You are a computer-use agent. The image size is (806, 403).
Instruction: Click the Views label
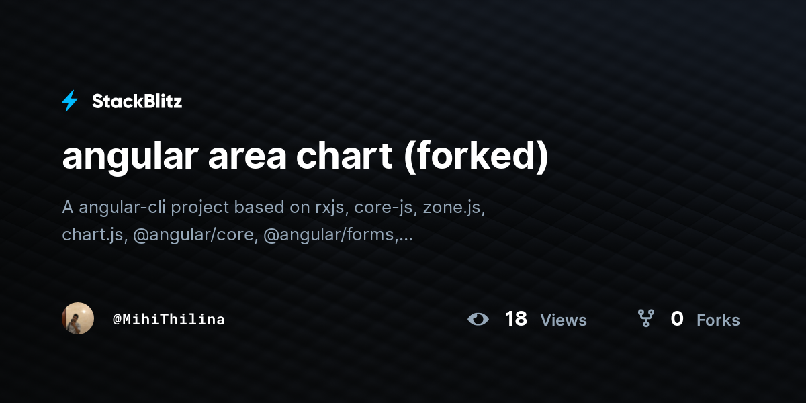[564, 320]
